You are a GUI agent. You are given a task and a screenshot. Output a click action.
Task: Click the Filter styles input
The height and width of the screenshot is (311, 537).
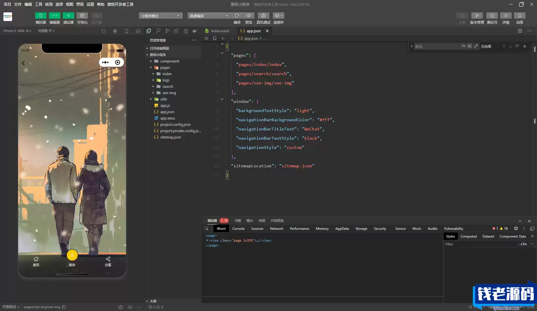click(481, 244)
